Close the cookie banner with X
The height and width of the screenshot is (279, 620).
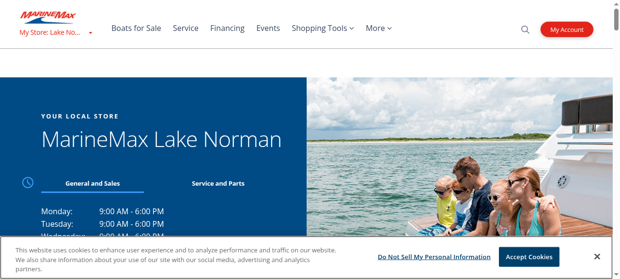coord(597,257)
